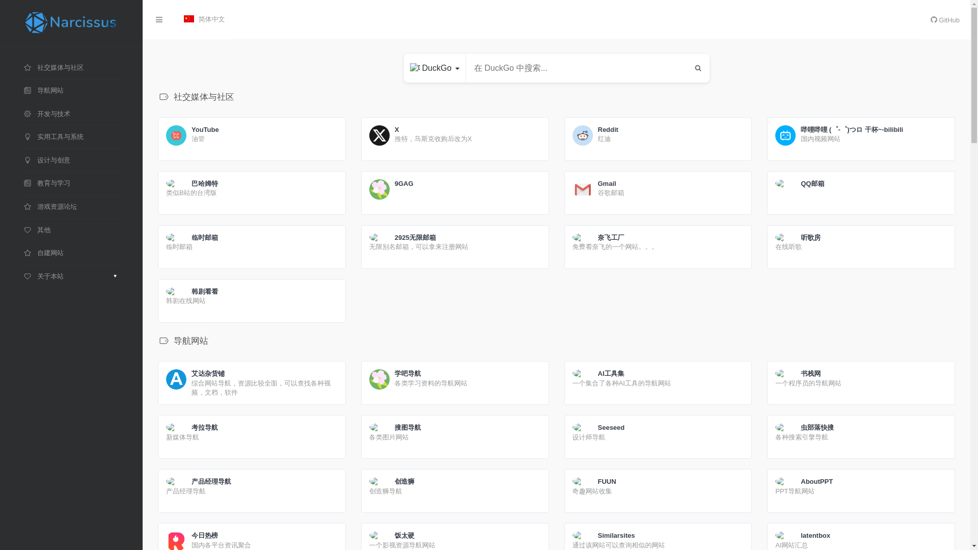Image resolution: width=978 pixels, height=550 pixels.
Task: Open the 创造狮 card
Action: pos(455,491)
